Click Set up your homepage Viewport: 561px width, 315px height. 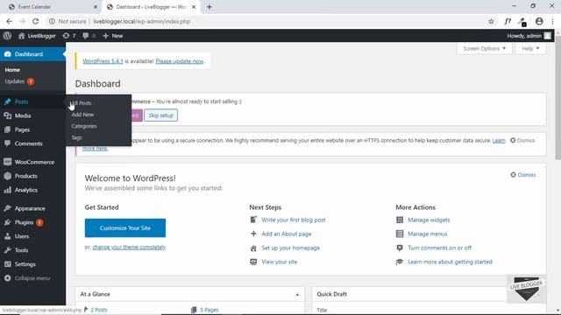coord(290,248)
